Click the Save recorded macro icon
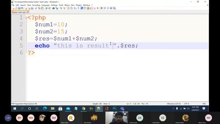The width and height of the screenshot is (220, 124). tap(114, 8)
